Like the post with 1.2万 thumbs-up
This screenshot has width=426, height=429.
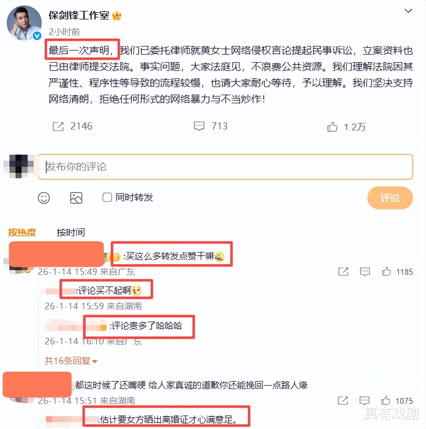tap(332, 127)
